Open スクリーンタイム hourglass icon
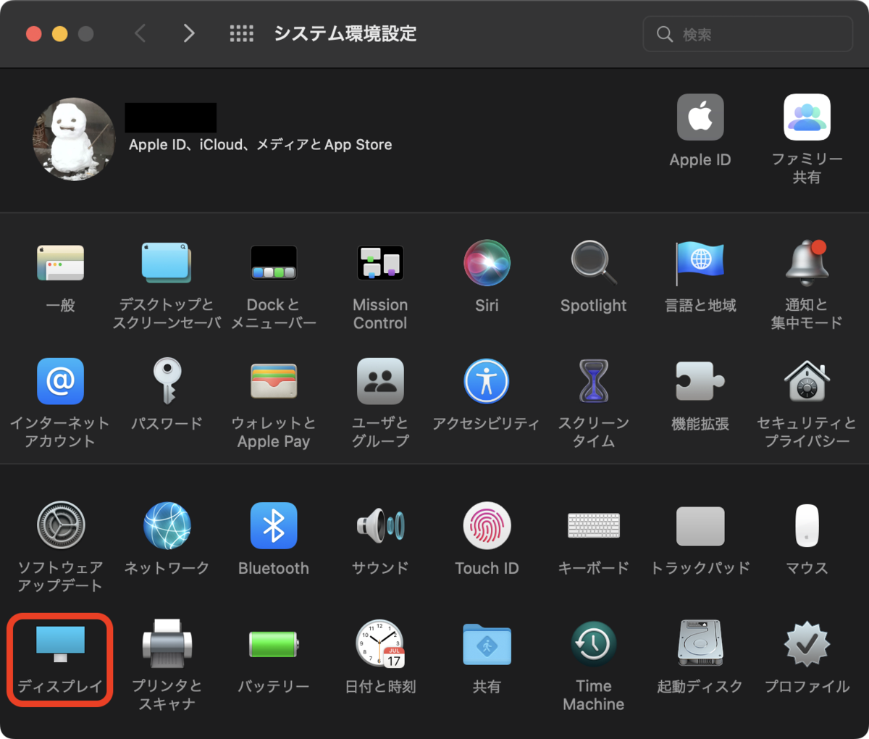 tap(594, 381)
